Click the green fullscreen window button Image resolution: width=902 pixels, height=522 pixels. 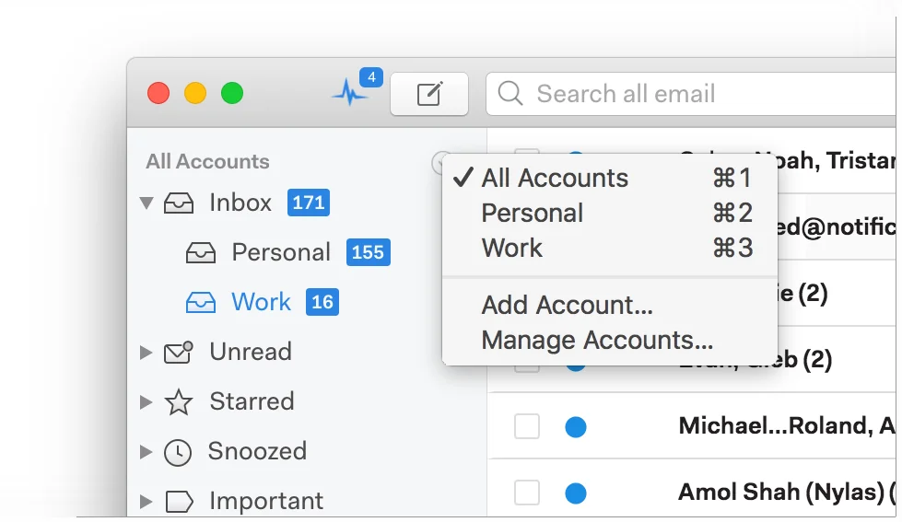coord(232,93)
